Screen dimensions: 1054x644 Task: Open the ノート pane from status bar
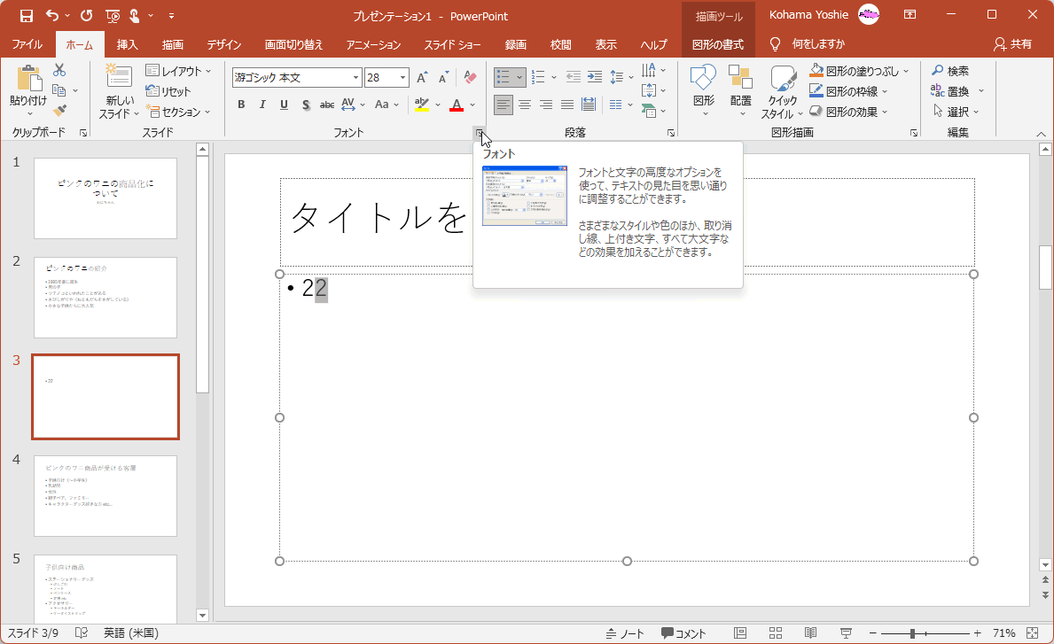(625, 633)
